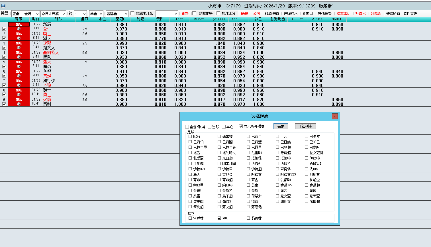Click the ball icon in row 7 (獨行俠)

click(19, 85)
